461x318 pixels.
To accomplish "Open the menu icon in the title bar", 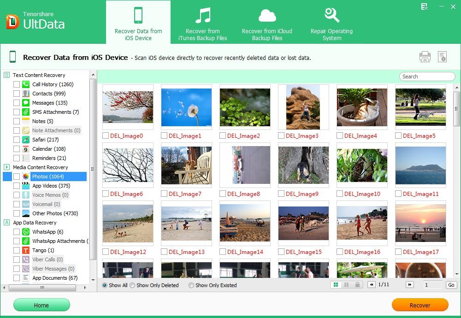I will [424, 6].
